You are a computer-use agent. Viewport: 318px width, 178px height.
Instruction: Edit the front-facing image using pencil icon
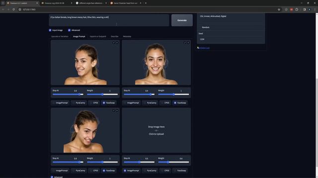point(185,43)
